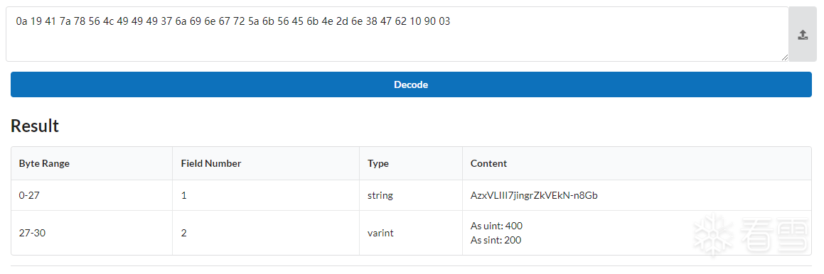Click the blue Decode button

(x=411, y=84)
